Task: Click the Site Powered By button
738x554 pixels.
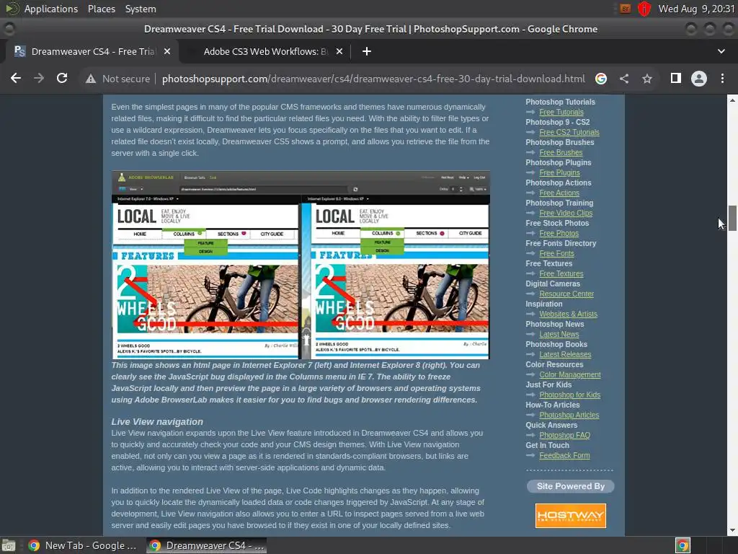Action: [x=571, y=487]
